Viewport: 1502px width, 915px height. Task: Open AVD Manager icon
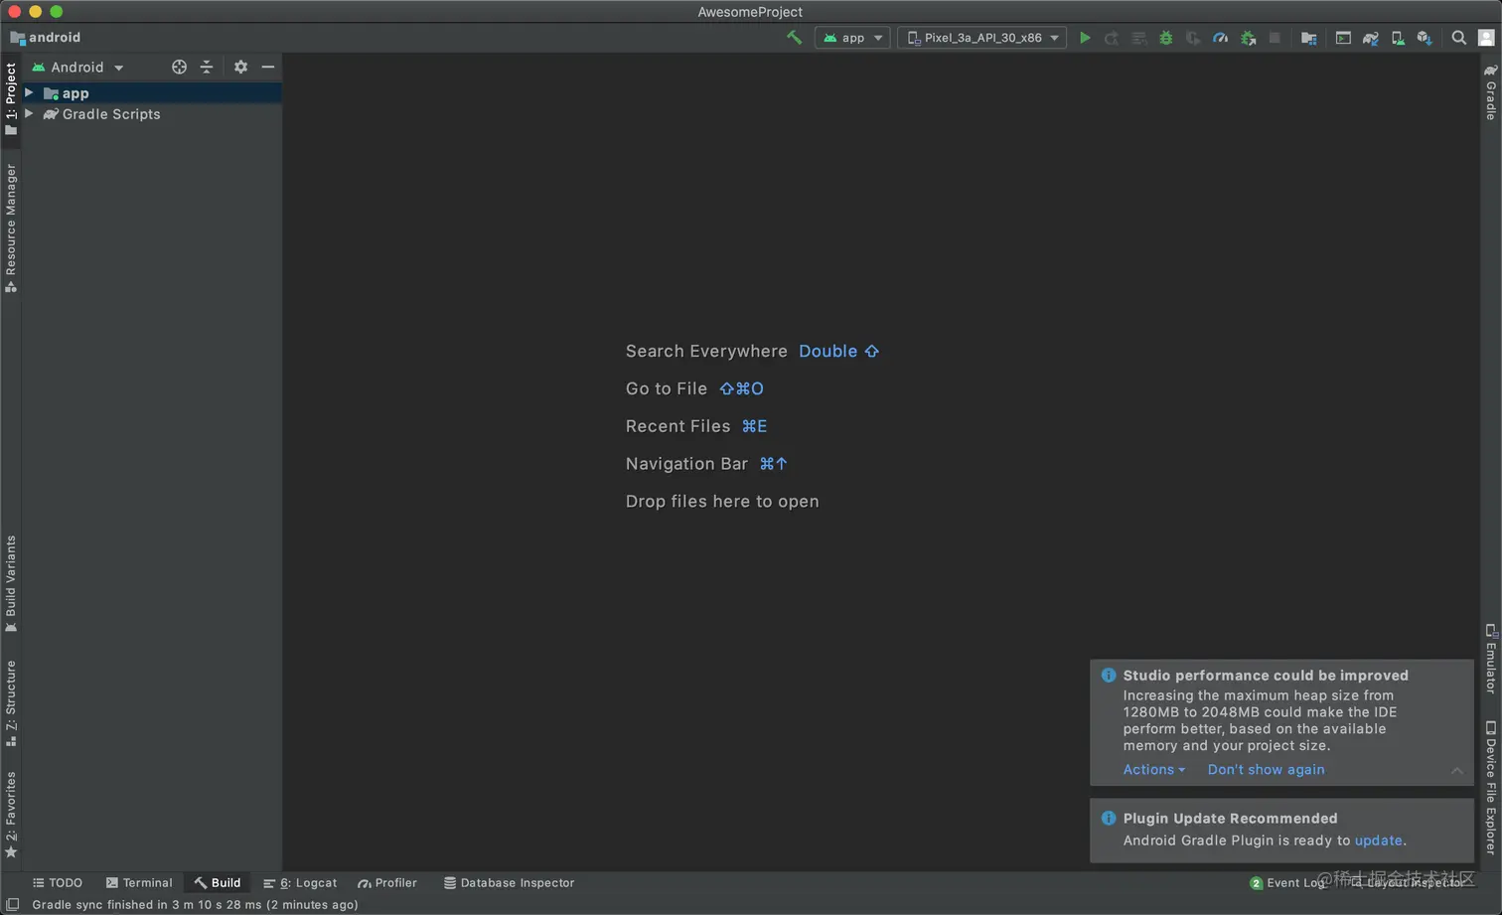(1398, 38)
